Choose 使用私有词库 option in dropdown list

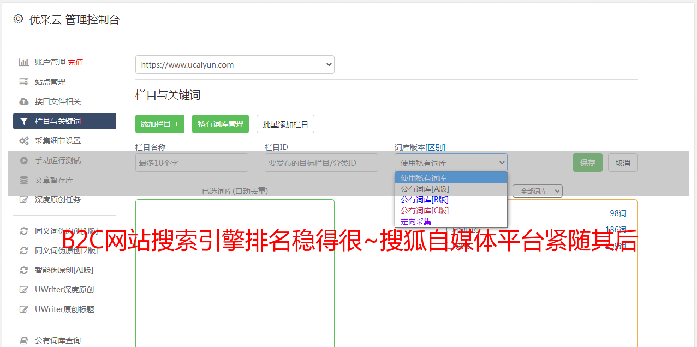pyautogui.click(x=451, y=178)
